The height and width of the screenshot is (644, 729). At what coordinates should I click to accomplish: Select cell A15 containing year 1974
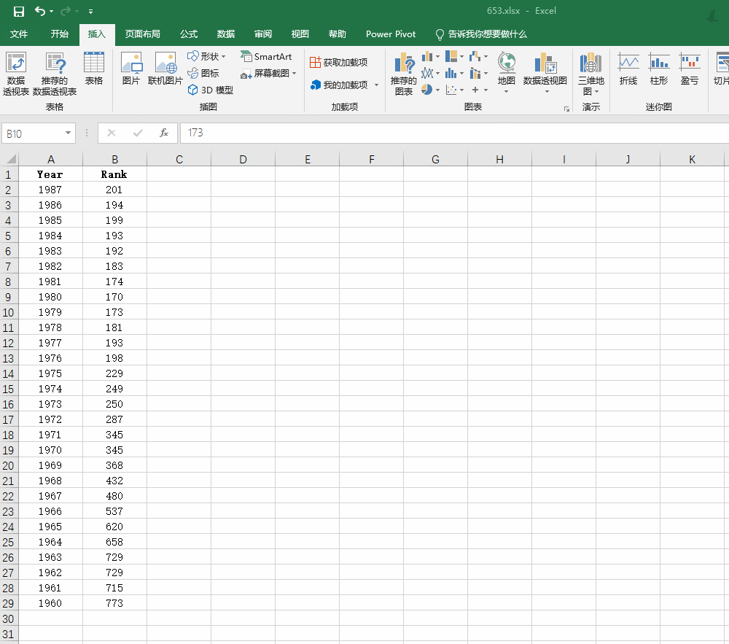50,389
